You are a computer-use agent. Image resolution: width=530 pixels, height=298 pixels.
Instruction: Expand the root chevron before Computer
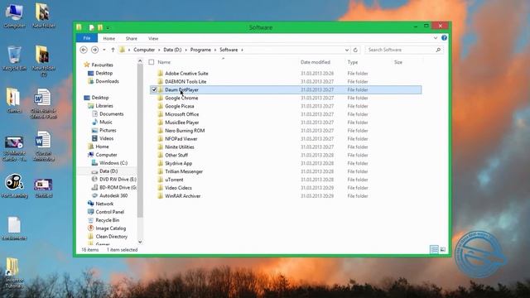pos(129,50)
